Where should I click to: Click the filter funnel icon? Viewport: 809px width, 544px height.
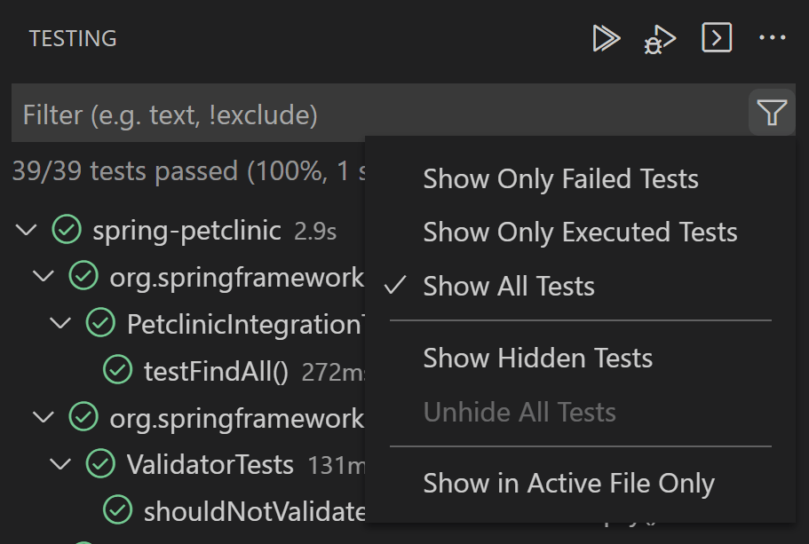pos(772,112)
